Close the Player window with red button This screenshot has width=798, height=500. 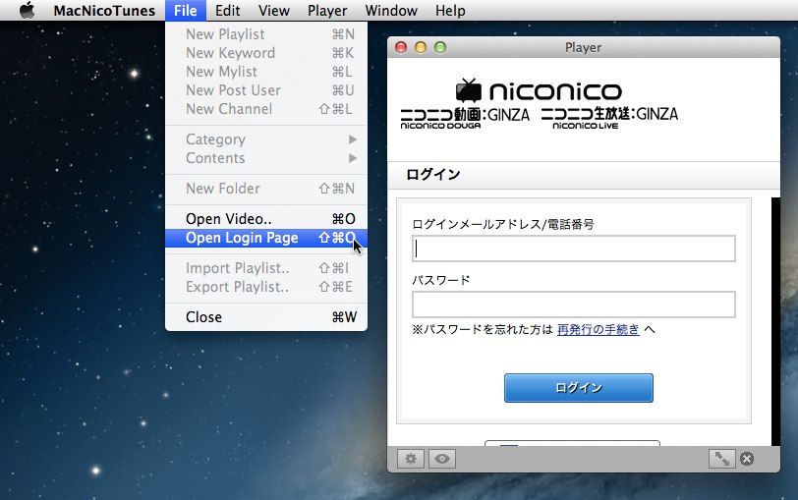[401, 47]
